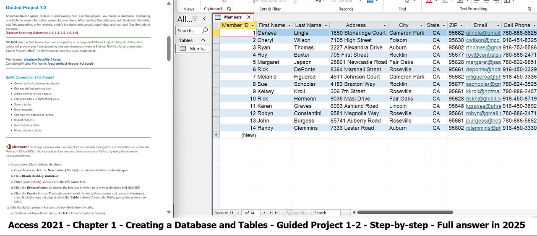This screenshot has width=537, height=236.
Task: Create a new blank record from the navigator
Action: point(277,213)
